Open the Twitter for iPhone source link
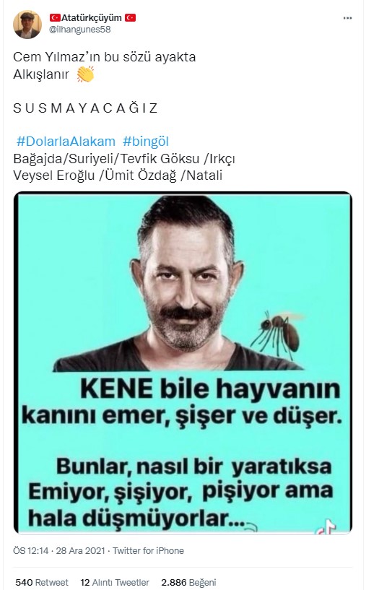Viewport: 366px width, 590px height. pyautogui.click(x=148, y=551)
